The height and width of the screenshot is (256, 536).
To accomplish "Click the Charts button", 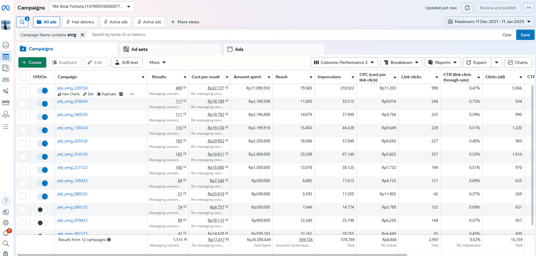I will (x=518, y=63).
